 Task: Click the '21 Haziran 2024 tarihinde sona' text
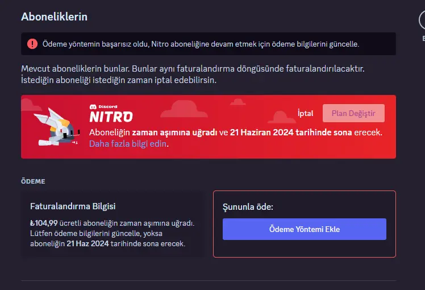[291, 132]
